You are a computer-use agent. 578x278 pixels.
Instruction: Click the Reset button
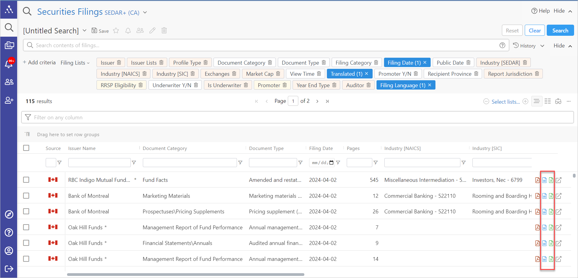(512, 30)
